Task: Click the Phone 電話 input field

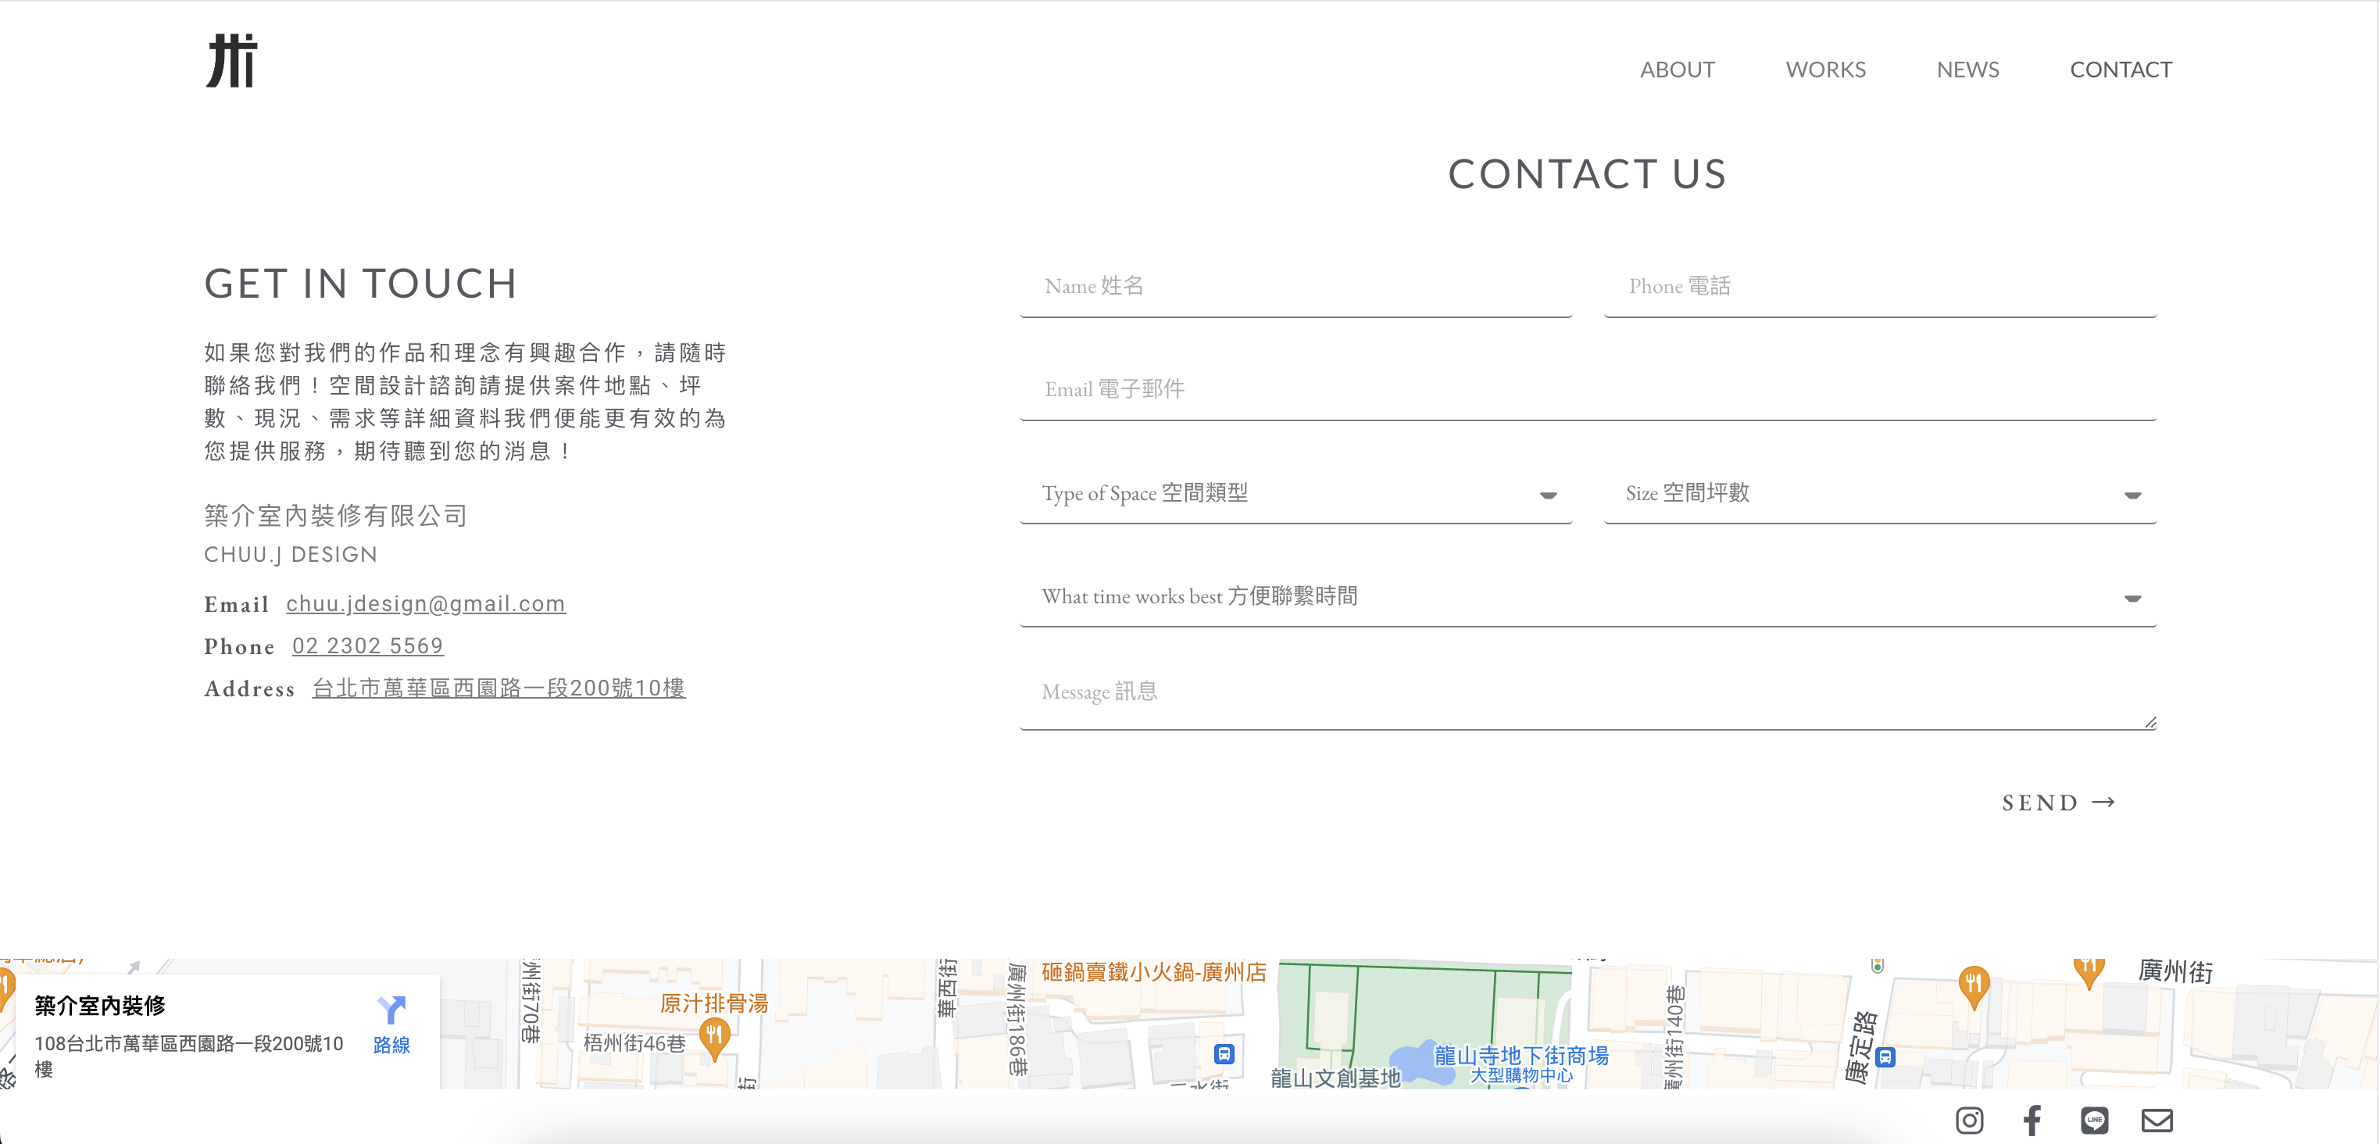Action: click(x=1880, y=287)
